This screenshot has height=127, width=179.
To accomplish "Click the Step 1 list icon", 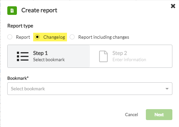I will [x=23, y=56].
